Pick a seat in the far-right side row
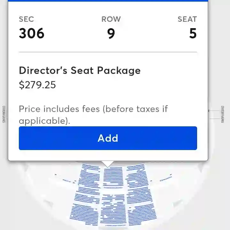 (x=166, y=178)
